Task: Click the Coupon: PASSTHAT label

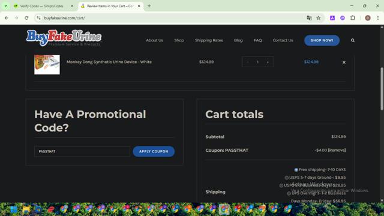Action: 227,151
